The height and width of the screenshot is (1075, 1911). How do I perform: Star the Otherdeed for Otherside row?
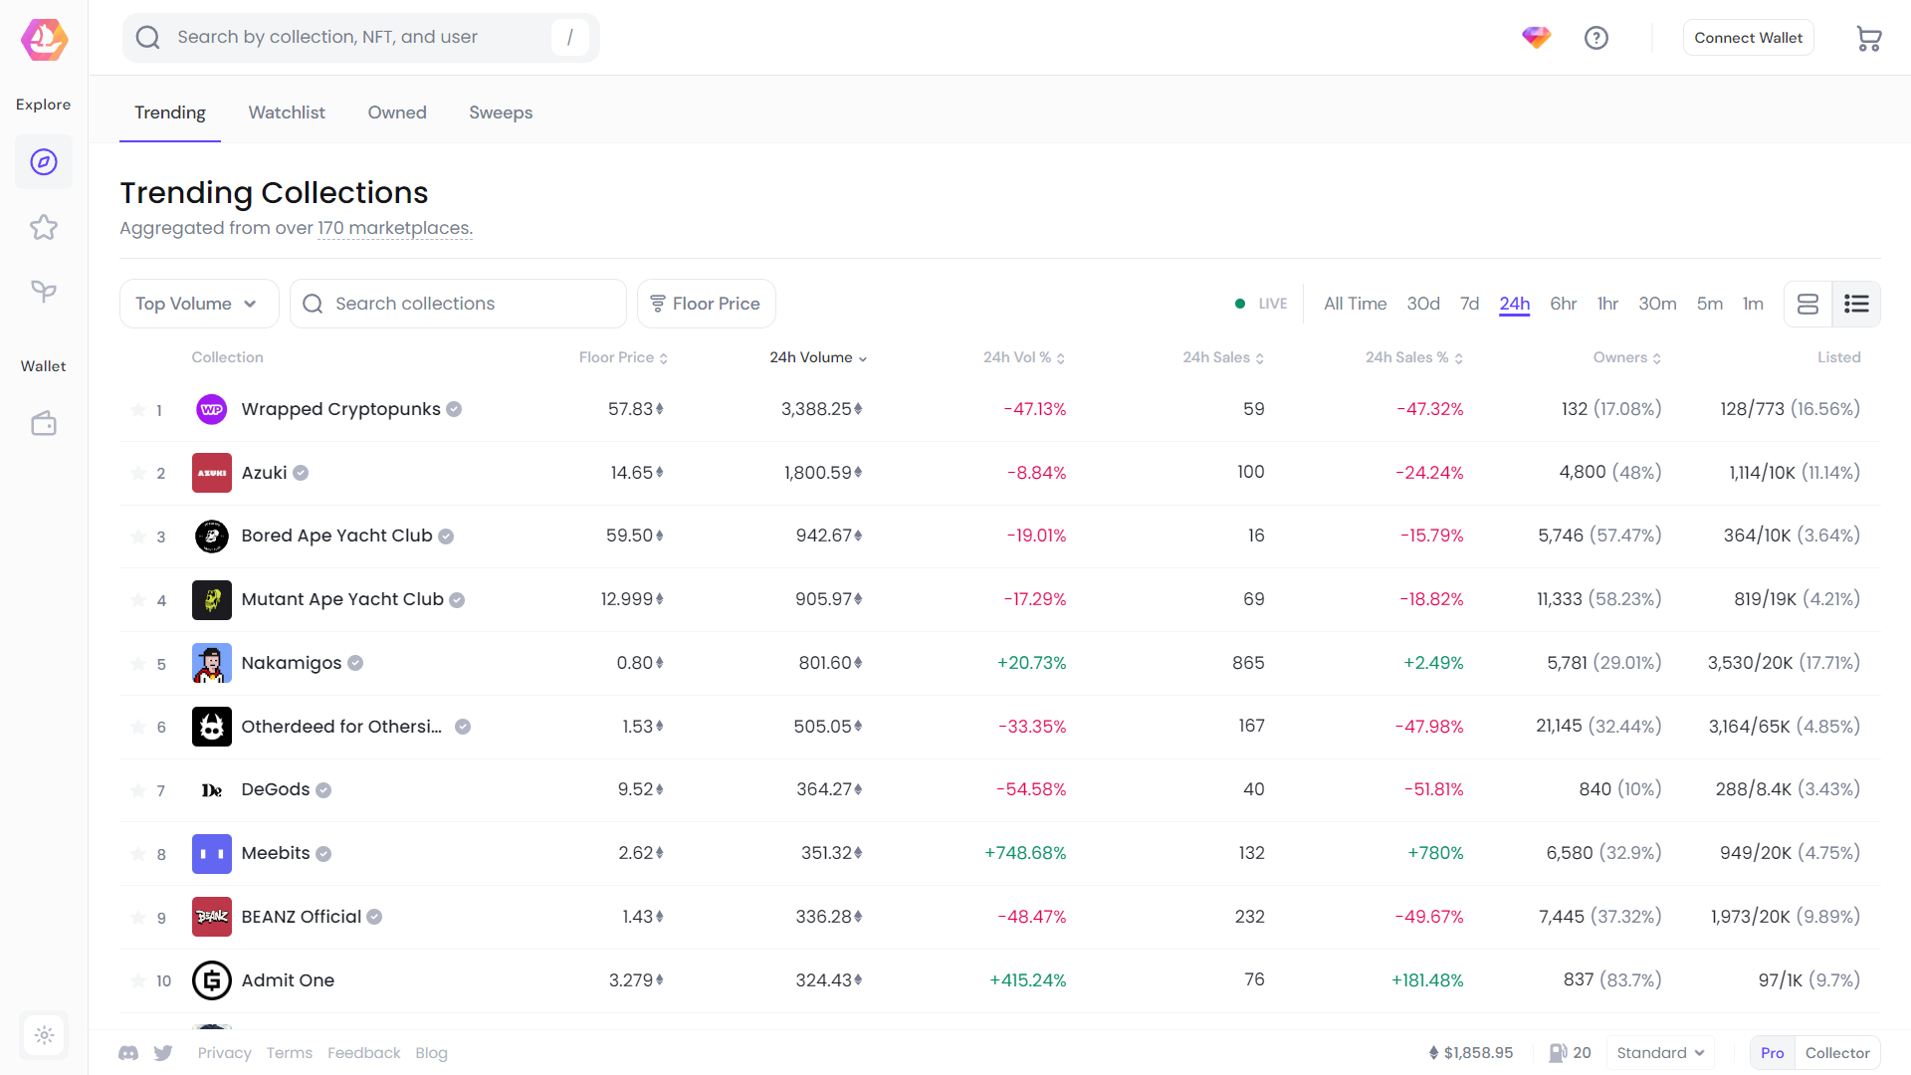pos(138,727)
